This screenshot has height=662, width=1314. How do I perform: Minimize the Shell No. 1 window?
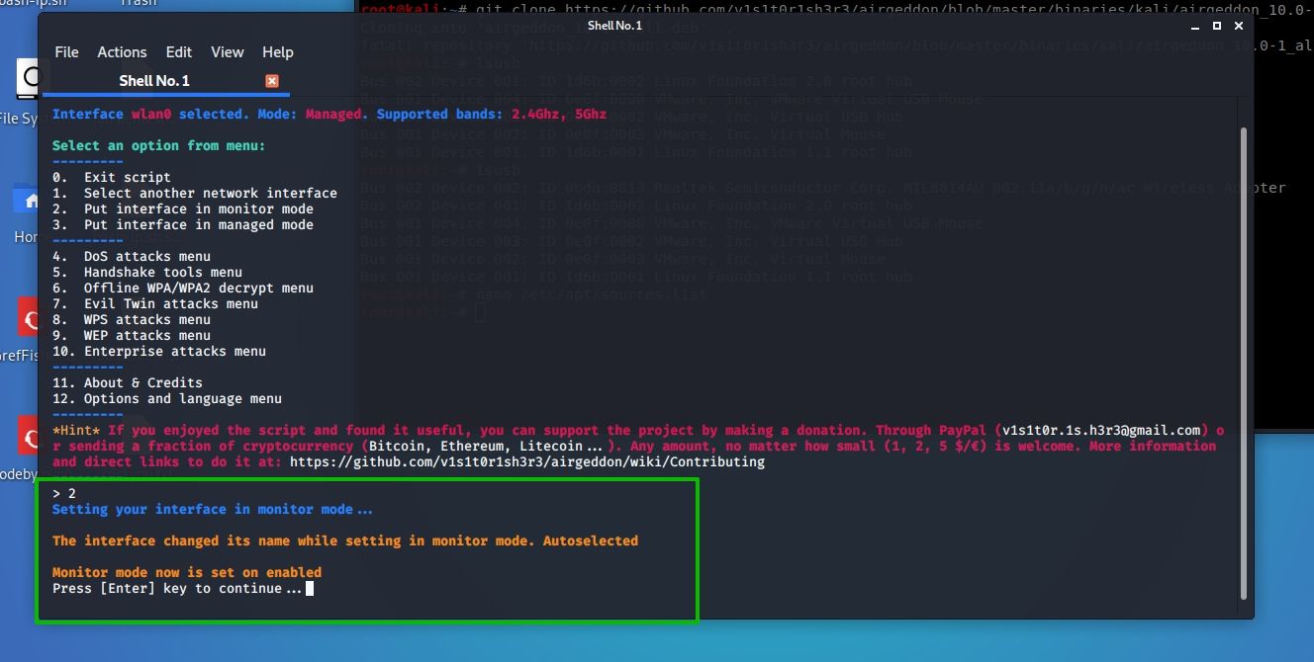pyautogui.click(x=1194, y=26)
